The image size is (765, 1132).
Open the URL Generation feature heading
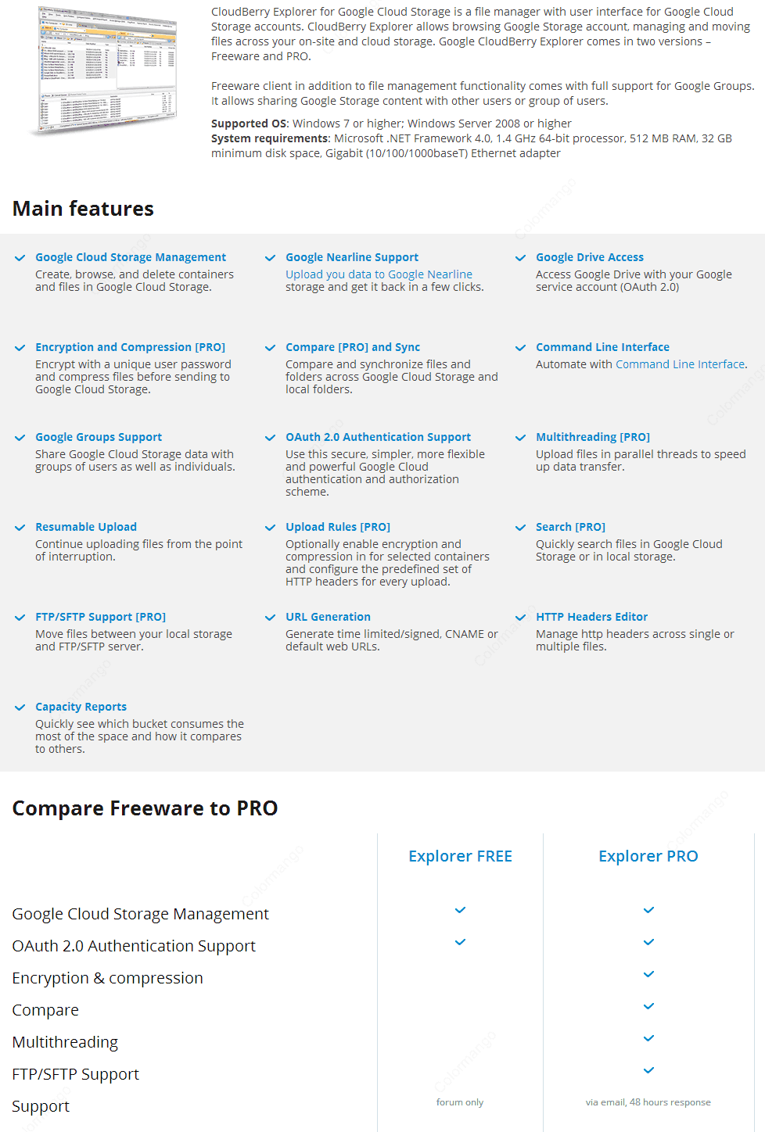click(x=328, y=617)
